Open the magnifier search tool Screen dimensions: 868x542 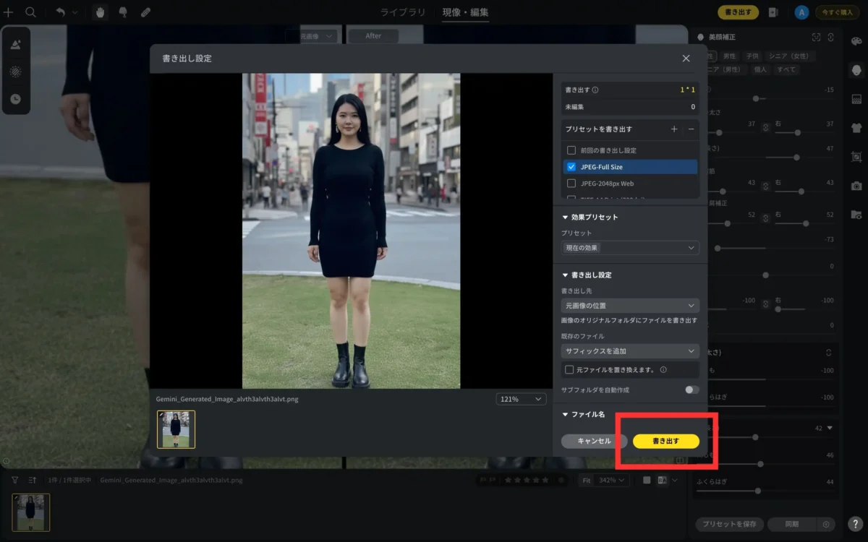click(x=31, y=12)
